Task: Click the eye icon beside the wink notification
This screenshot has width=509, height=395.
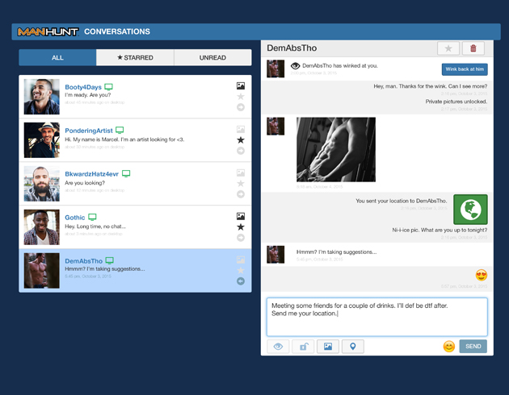Action: click(295, 66)
